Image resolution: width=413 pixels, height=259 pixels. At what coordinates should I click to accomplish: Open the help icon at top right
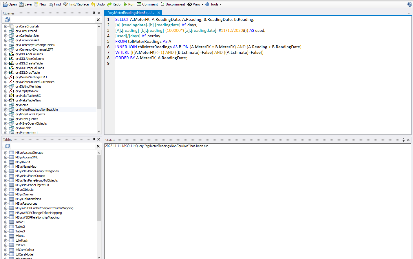(x=410, y=4)
